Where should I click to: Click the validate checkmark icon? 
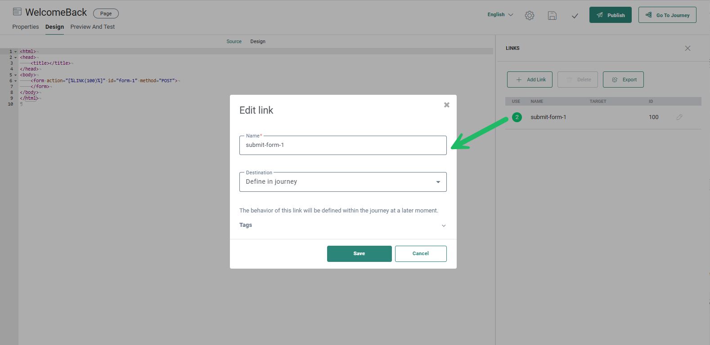[575, 16]
